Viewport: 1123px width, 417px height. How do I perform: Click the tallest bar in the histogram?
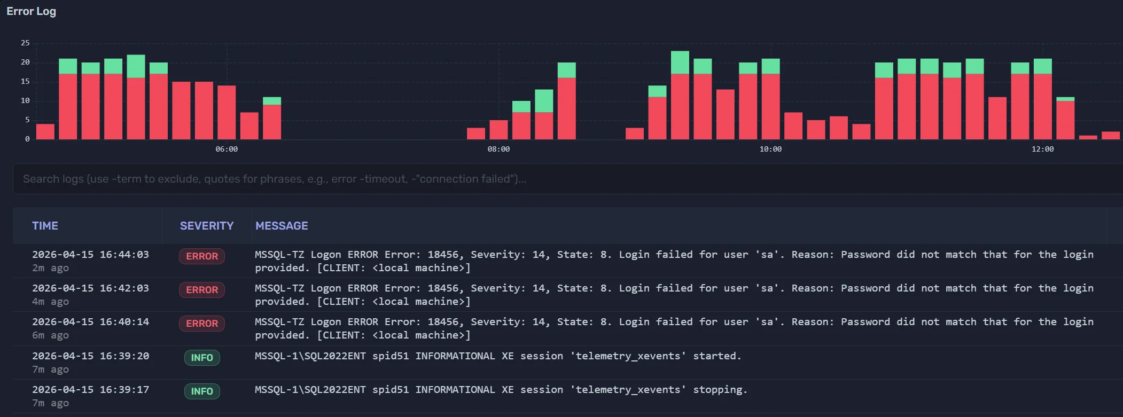tap(680, 96)
